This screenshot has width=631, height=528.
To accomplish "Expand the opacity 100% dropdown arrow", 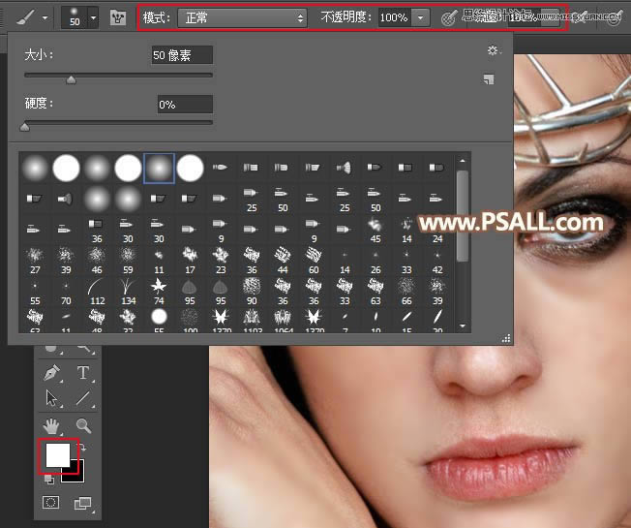I will point(421,17).
